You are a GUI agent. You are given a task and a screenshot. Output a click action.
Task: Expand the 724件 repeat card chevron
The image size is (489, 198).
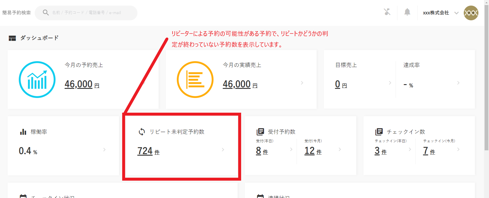pyautogui.click(x=223, y=150)
